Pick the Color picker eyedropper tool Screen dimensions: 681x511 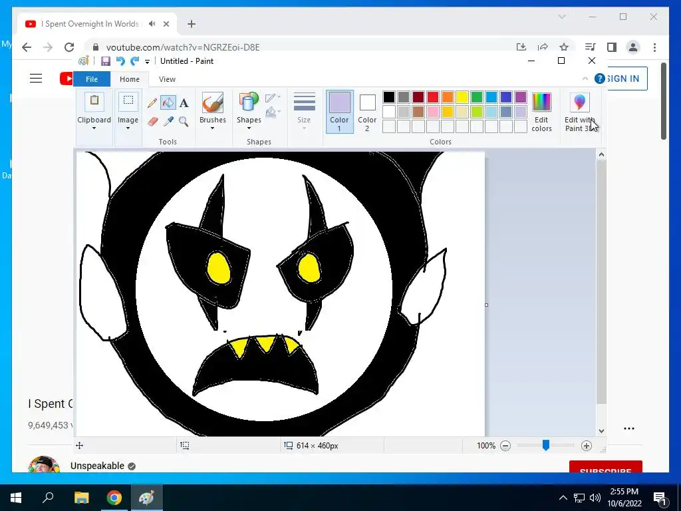168,122
